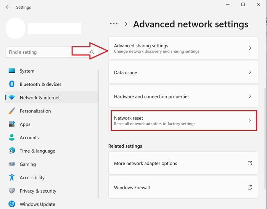Screen dimensions: 267x209
Task: Expand Advanced sharing settings chevron
Action: [250, 48]
